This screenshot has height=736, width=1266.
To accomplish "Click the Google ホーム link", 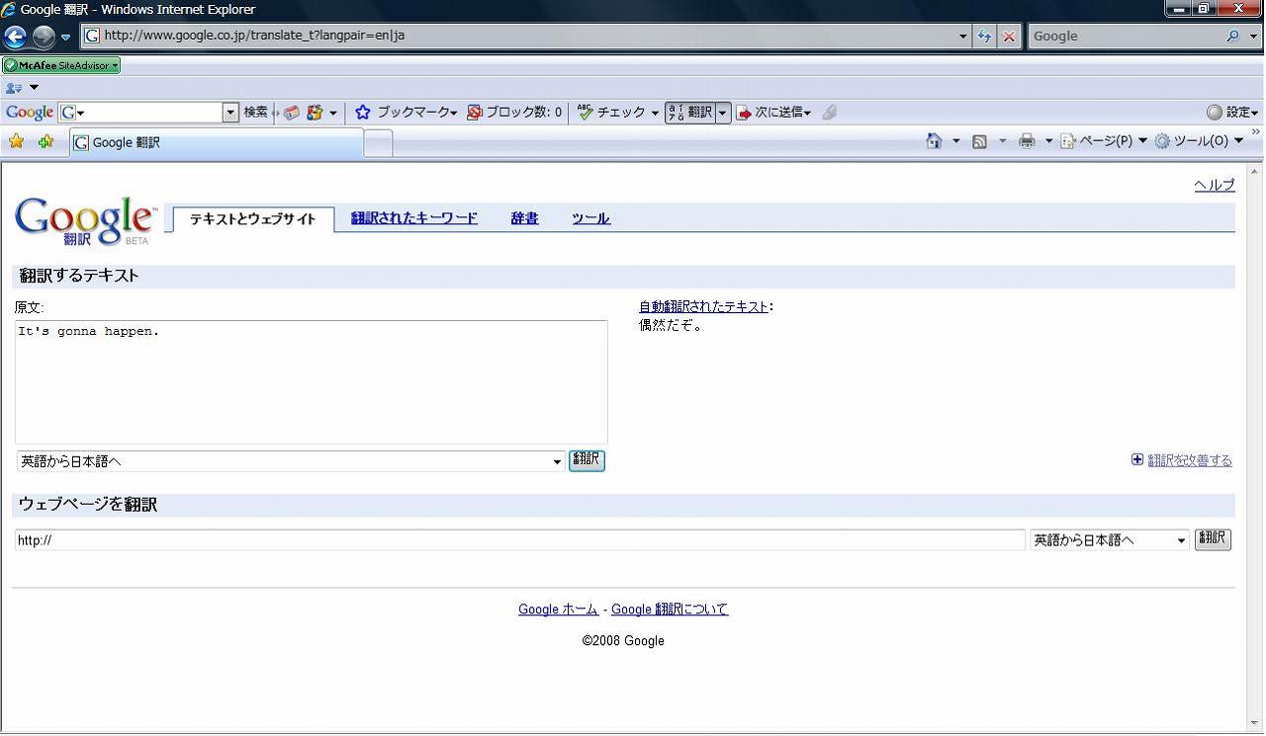I will tap(558, 610).
